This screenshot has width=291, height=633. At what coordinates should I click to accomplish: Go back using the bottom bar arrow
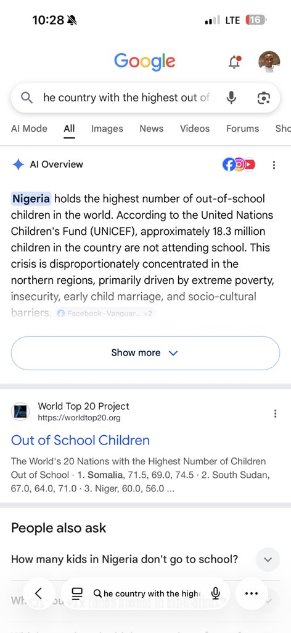pyautogui.click(x=39, y=593)
